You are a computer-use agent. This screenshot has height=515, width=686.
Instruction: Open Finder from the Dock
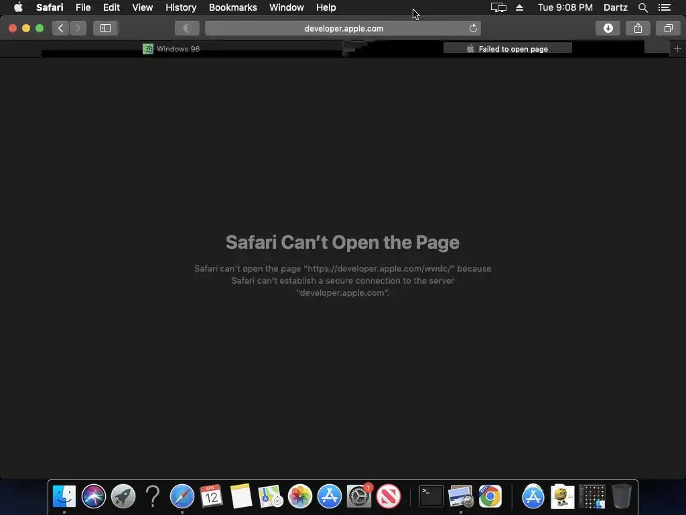click(64, 496)
